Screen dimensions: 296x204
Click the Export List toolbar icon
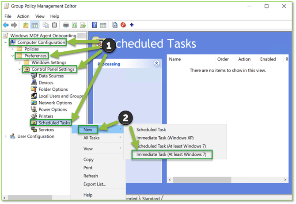83,25
